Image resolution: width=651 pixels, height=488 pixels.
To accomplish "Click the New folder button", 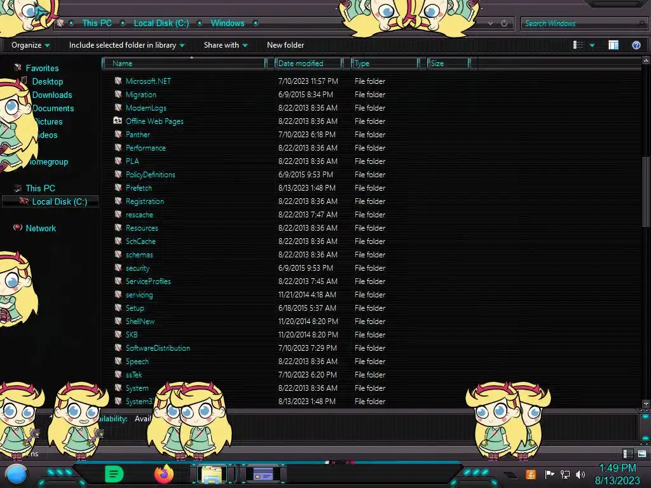I will 285,45.
